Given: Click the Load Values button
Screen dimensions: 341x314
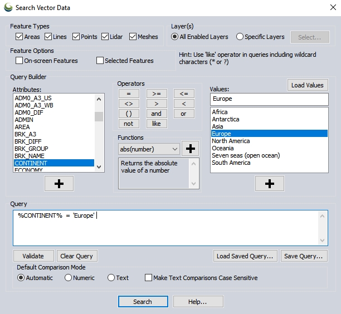Looking at the screenshot, I should click(308, 85).
